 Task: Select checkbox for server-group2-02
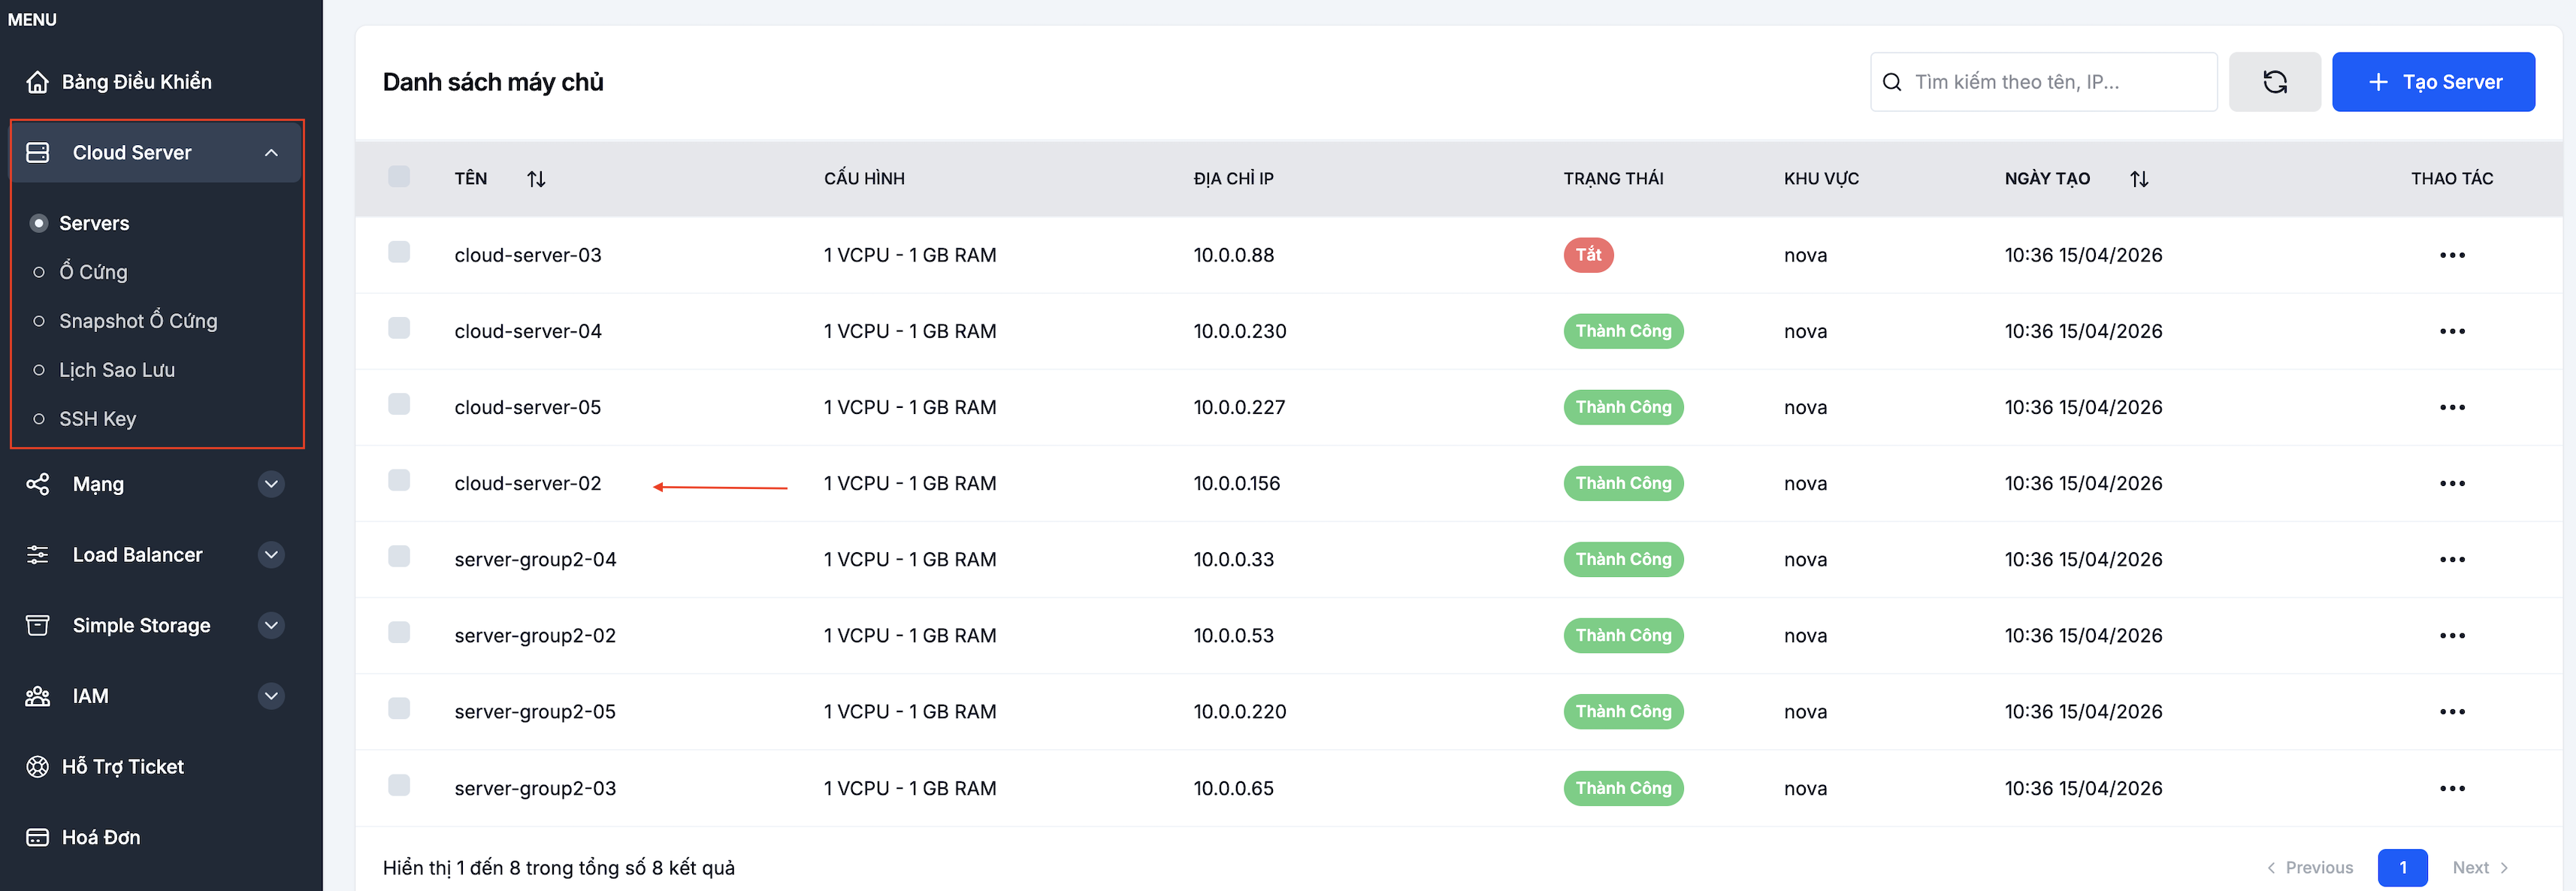399,632
